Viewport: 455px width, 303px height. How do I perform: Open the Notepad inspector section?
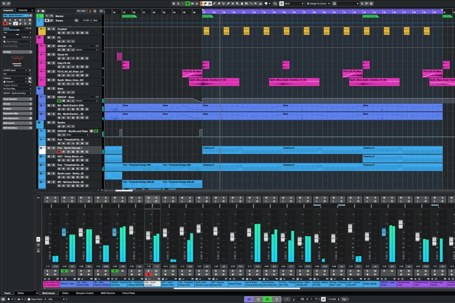17,108
